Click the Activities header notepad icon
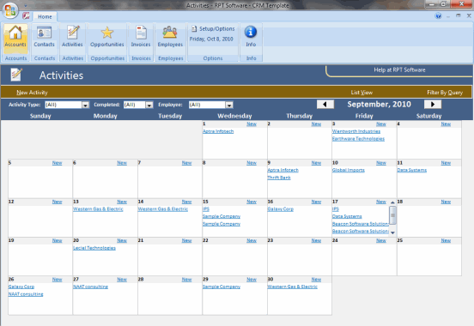The height and width of the screenshot is (326, 474). pos(16,75)
